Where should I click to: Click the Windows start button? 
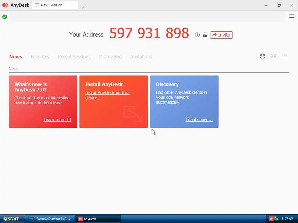pos(13,219)
